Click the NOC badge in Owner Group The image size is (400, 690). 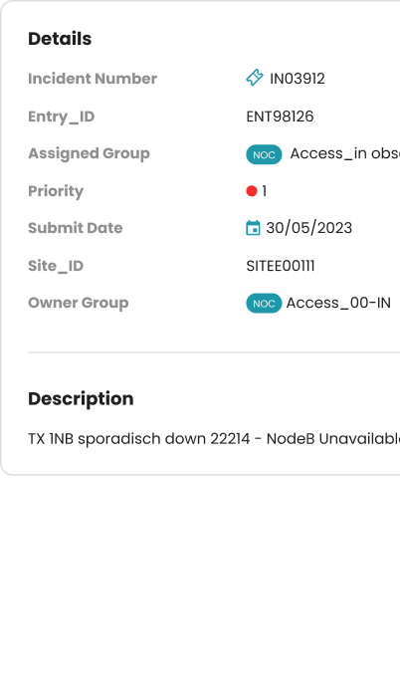(264, 304)
